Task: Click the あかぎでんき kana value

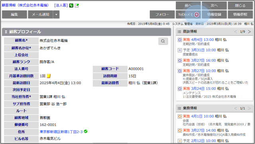Action: pyautogui.click(x=50, y=48)
